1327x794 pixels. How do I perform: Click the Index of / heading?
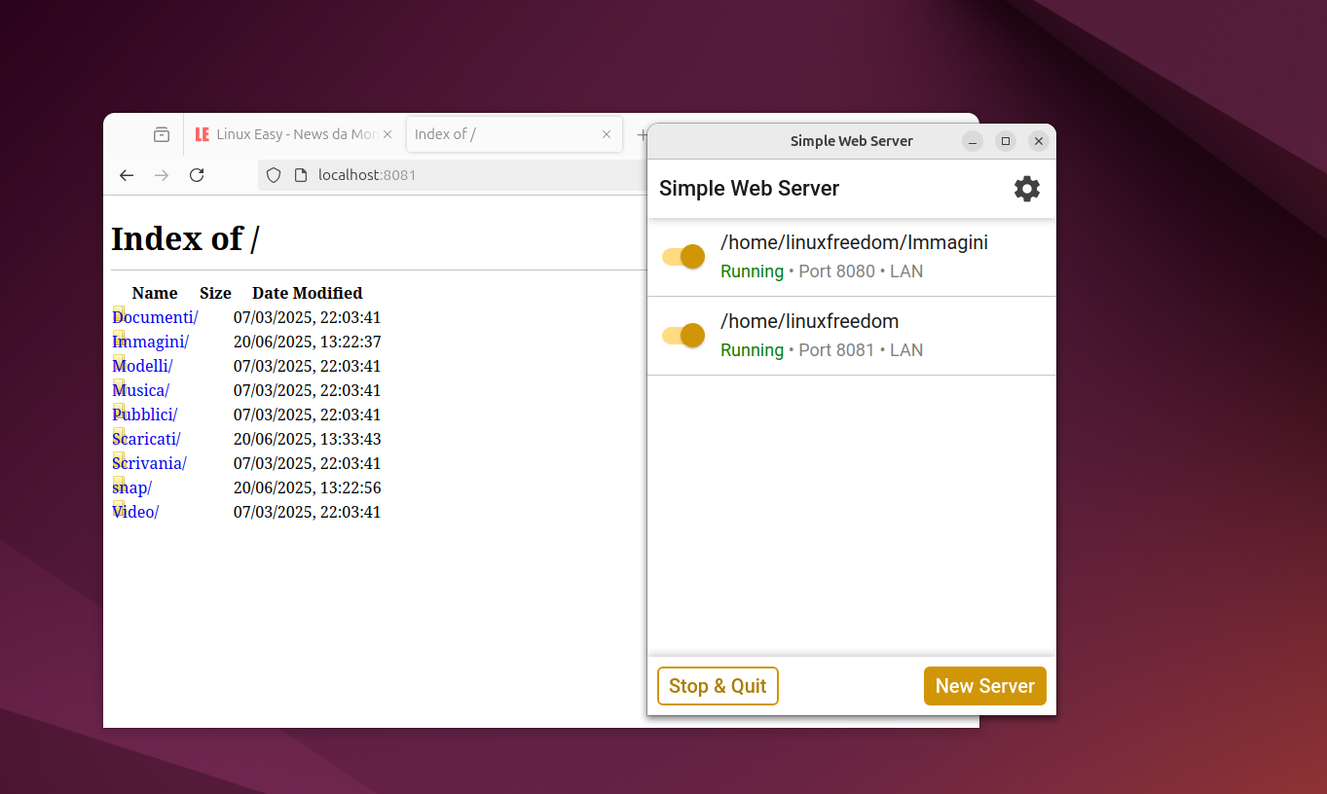(x=185, y=238)
